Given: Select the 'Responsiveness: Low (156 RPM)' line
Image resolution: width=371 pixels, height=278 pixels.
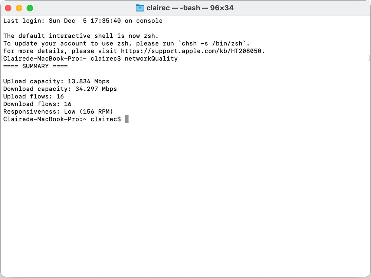Looking at the screenshot, I should pos(58,111).
